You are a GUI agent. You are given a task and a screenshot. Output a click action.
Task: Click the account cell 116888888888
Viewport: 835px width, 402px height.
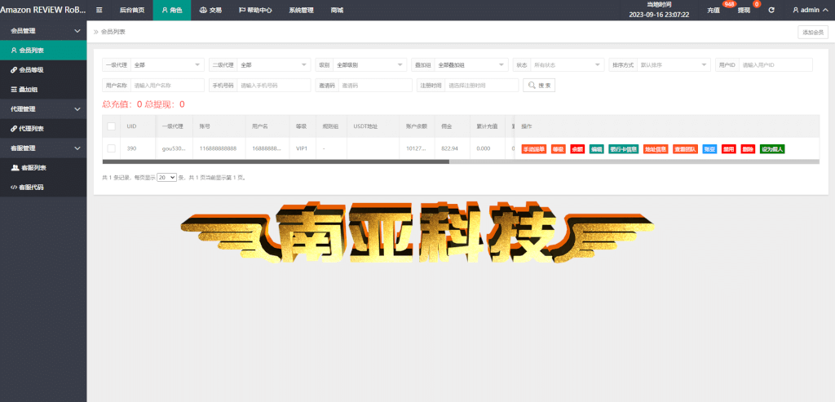[x=219, y=148]
